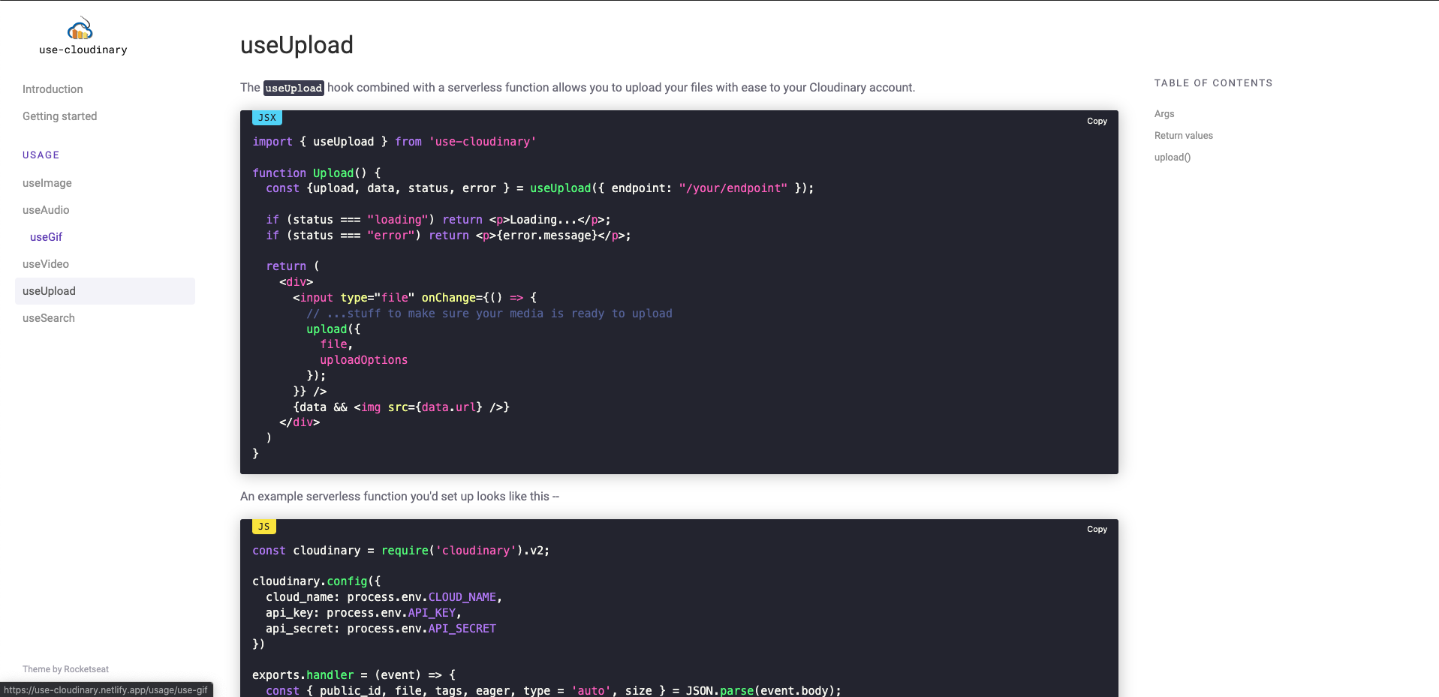
Task: Navigate to useGif docs
Action: click(x=46, y=237)
